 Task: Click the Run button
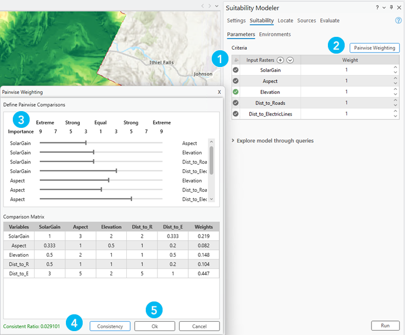point(385,326)
